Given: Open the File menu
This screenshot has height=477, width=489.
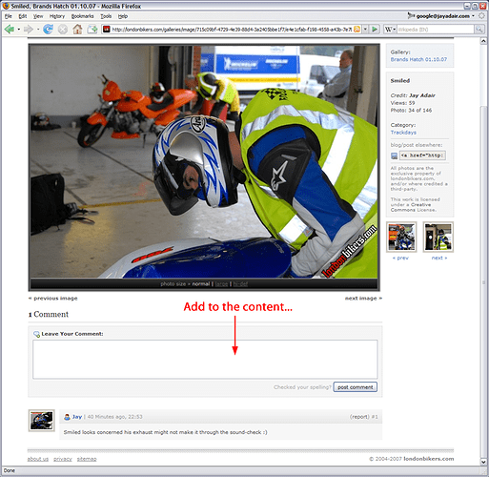Looking at the screenshot, I should pos(9,16).
